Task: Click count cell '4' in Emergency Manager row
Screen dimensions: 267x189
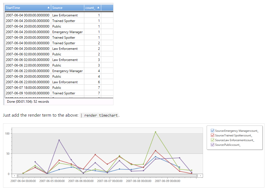Action: 93,71
